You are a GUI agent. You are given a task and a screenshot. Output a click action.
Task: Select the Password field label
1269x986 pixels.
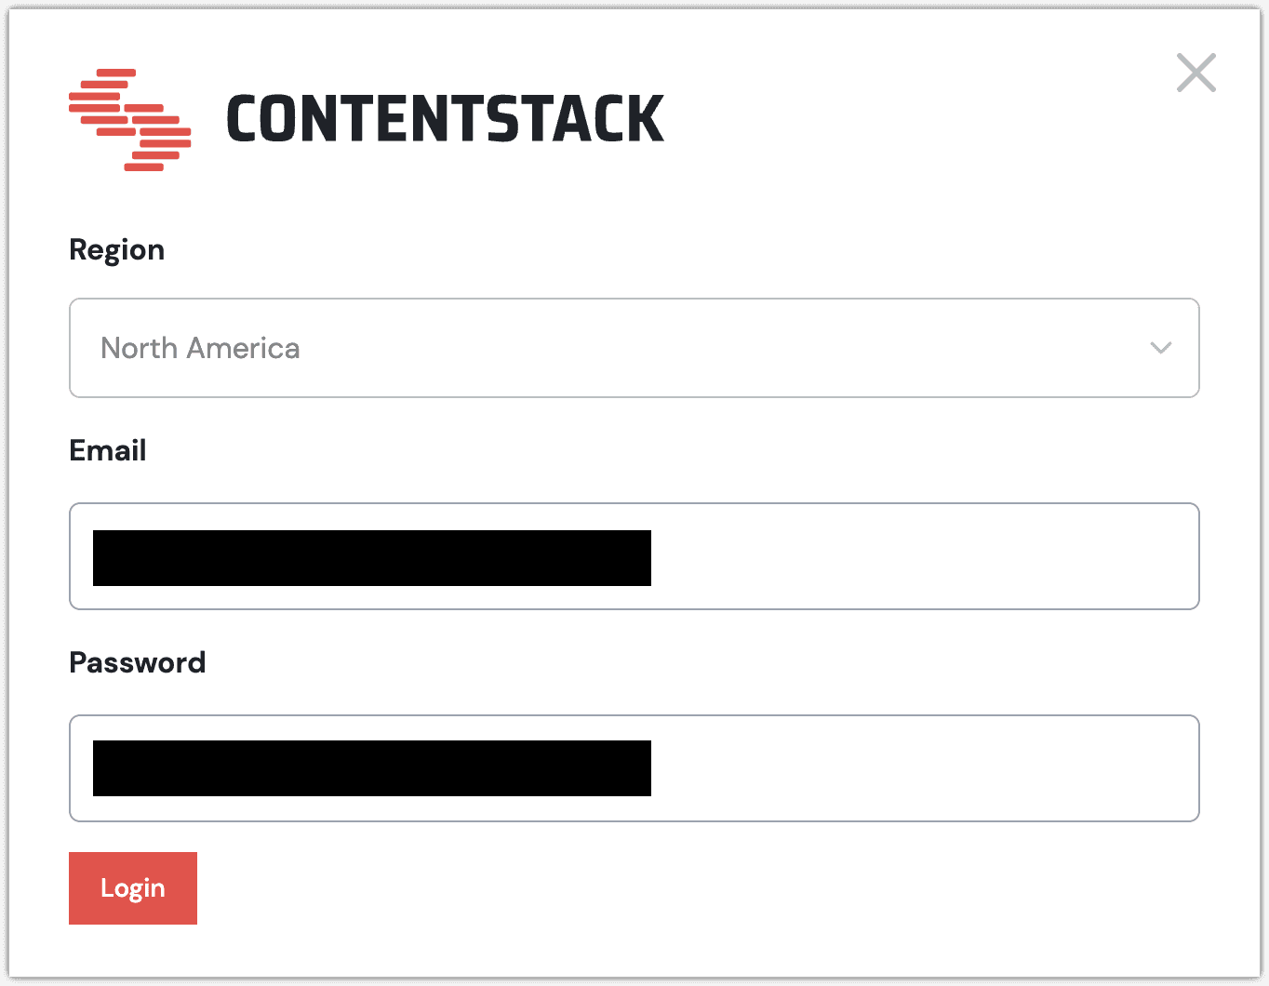pyautogui.click(x=137, y=662)
